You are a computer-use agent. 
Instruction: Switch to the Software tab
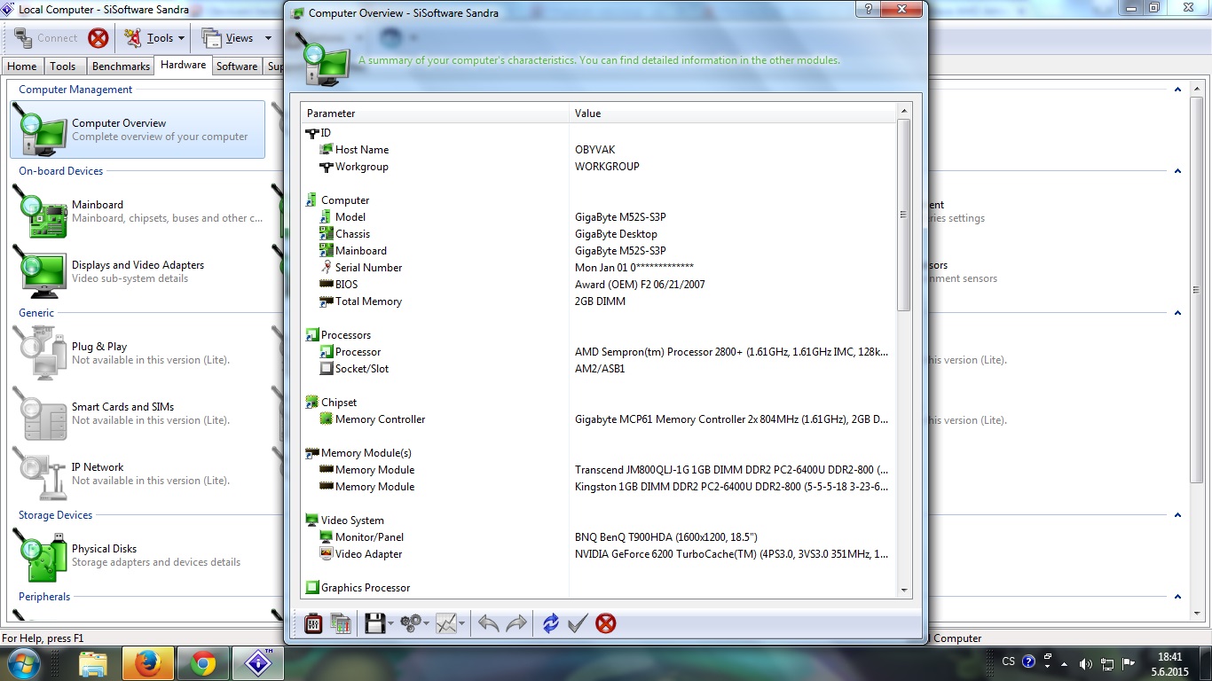237,67
